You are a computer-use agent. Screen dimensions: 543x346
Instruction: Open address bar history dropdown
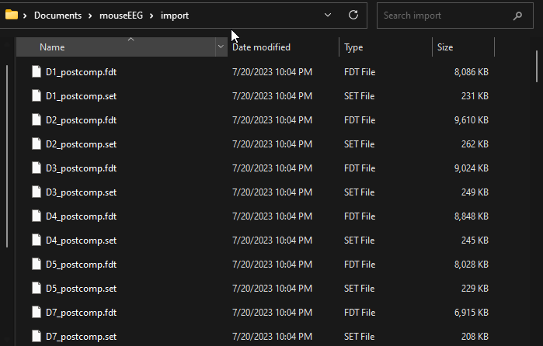(328, 15)
